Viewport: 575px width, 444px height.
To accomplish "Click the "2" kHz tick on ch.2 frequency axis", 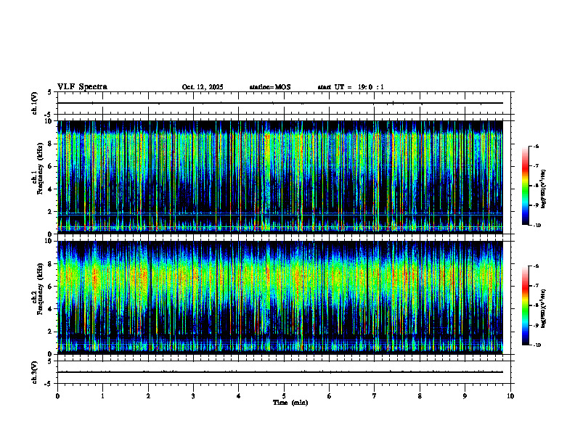I will click(51, 332).
